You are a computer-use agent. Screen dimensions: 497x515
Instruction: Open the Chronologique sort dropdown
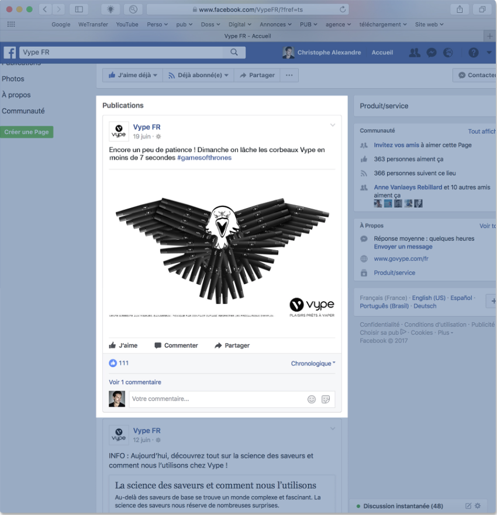[313, 364]
